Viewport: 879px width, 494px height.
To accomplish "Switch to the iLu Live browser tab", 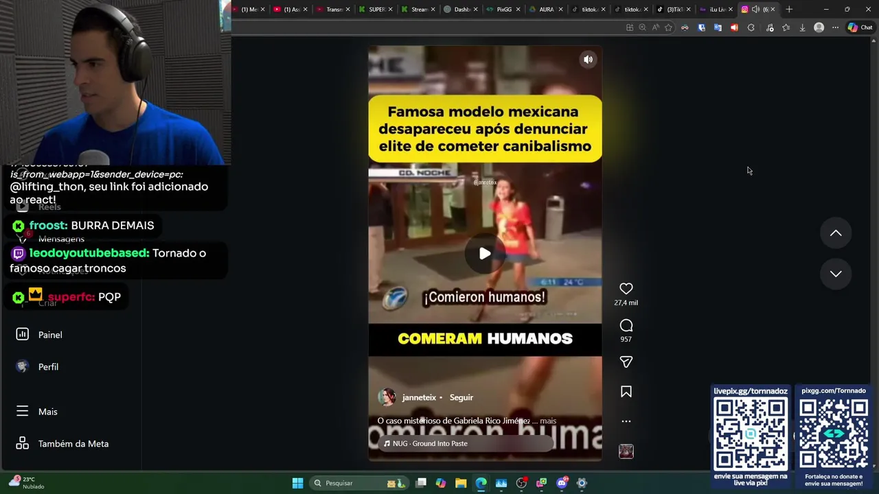I will 716,10.
